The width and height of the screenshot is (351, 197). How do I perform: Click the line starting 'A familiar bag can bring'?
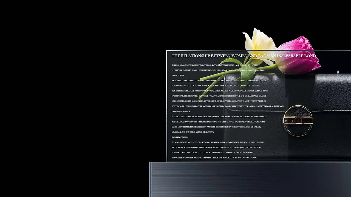193,132
